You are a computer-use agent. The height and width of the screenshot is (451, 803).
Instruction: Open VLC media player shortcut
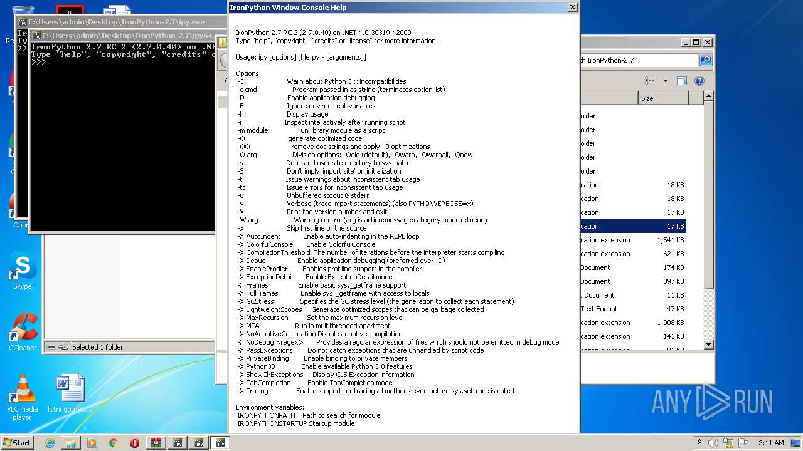[x=23, y=397]
